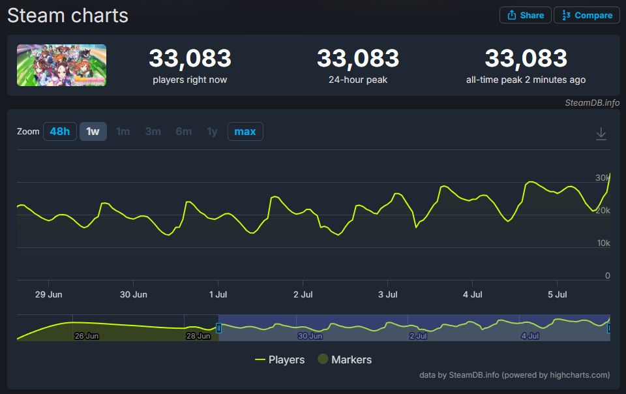Click the 5 Jul axis label
626x394 pixels.
[558, 295]
